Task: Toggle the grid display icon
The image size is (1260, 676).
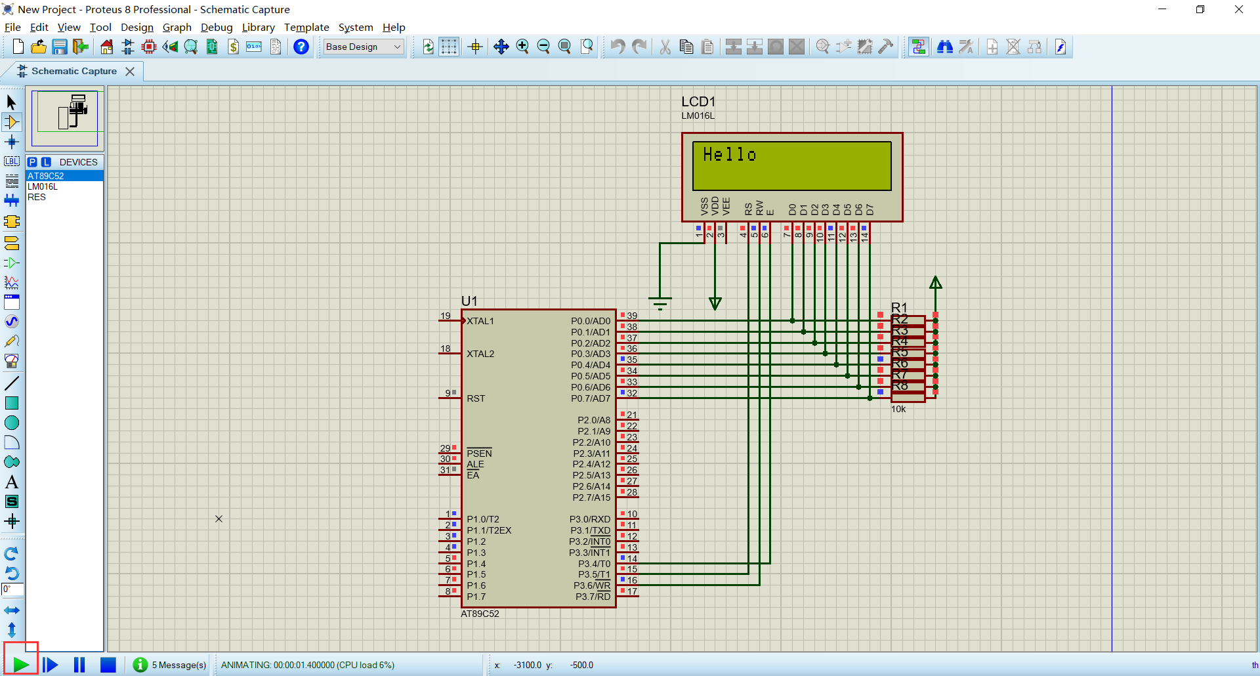Action: (x=449, y=47)
